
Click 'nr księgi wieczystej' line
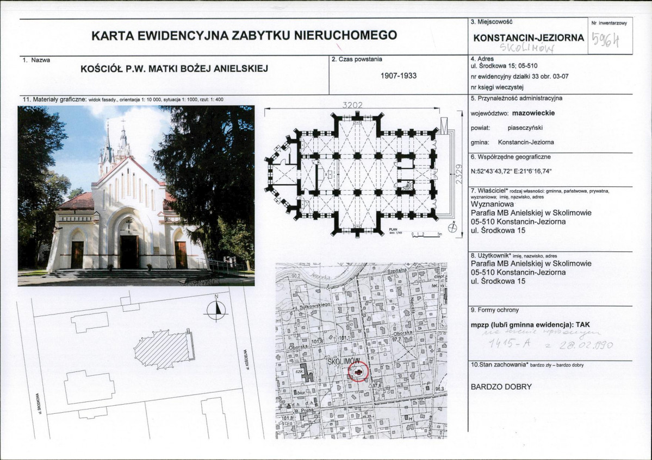497,87
